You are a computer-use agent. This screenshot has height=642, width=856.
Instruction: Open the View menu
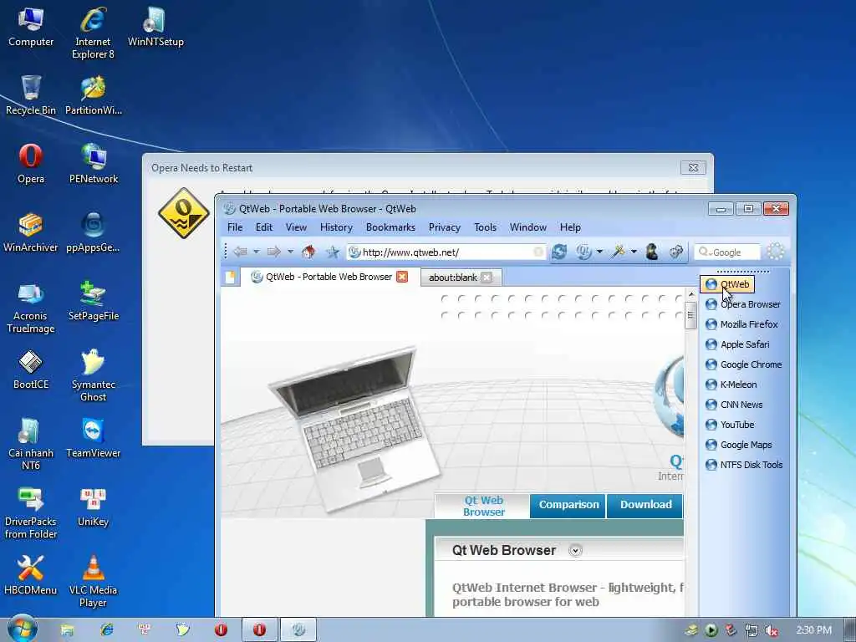296,227
